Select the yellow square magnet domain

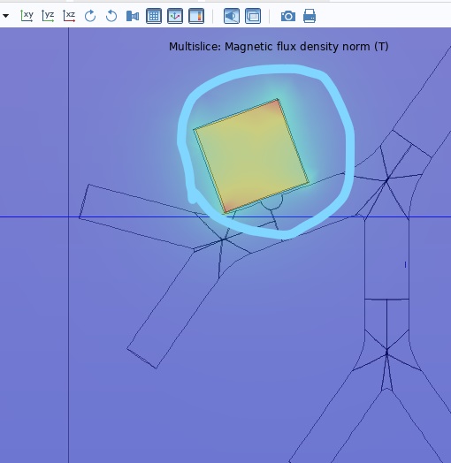251,156
